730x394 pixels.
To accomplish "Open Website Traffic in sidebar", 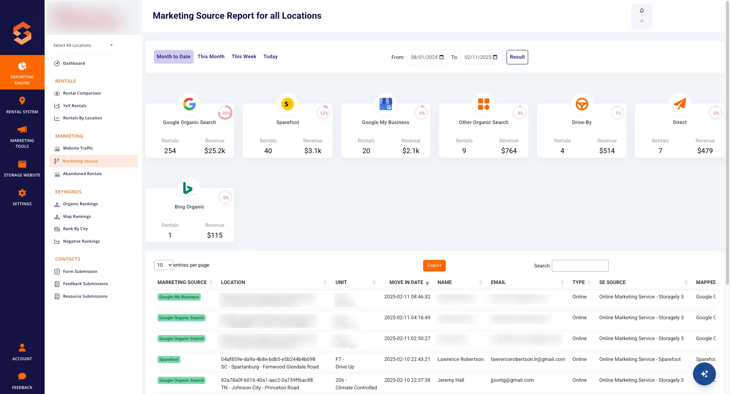I will [x=78, y=148].
